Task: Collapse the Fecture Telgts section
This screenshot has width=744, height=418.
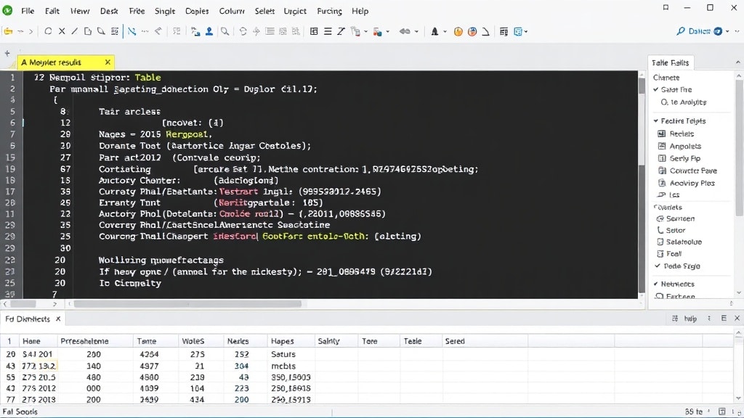Action: [655, 121]
